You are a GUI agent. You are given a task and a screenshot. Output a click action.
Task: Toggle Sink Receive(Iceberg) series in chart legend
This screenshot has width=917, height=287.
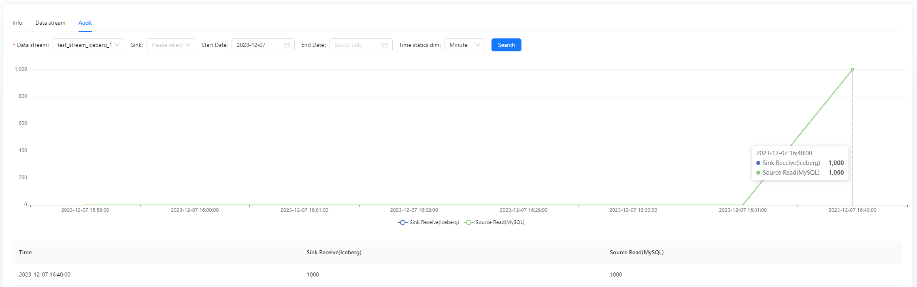[x=429, y=222]
